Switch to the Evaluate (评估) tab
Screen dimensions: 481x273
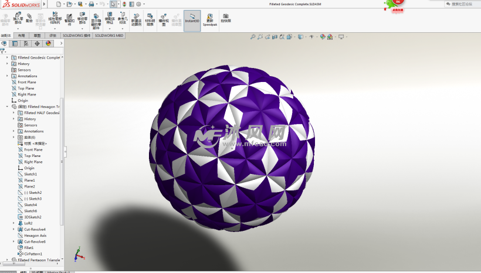point(53,36)
